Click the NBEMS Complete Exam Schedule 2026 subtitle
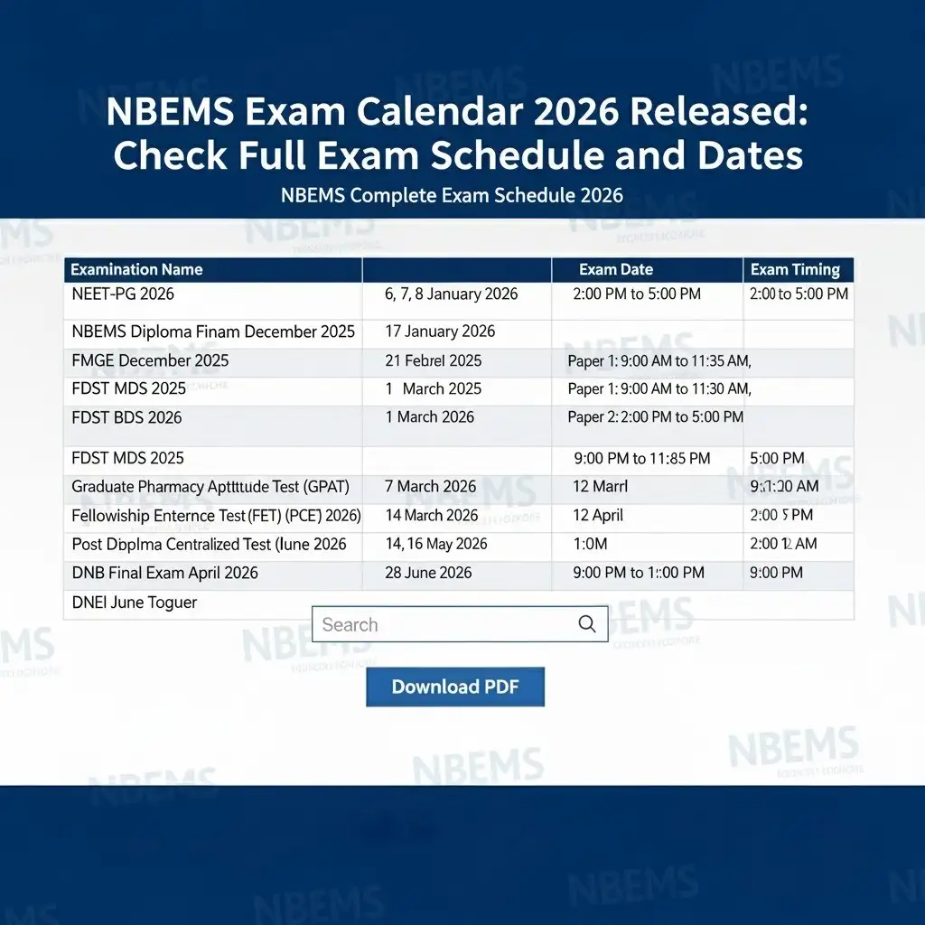Image resolution: width=925 pixels, height=925 pixels. tap(452, 195)
